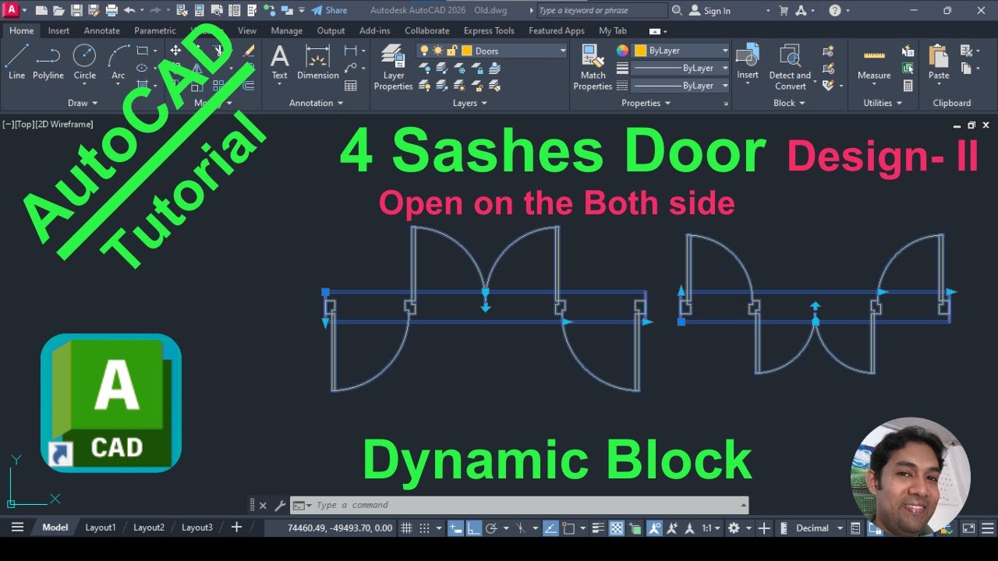The image size is (998, 561).
Task: Expand the Block panel
Action: (x=789, y=103)
